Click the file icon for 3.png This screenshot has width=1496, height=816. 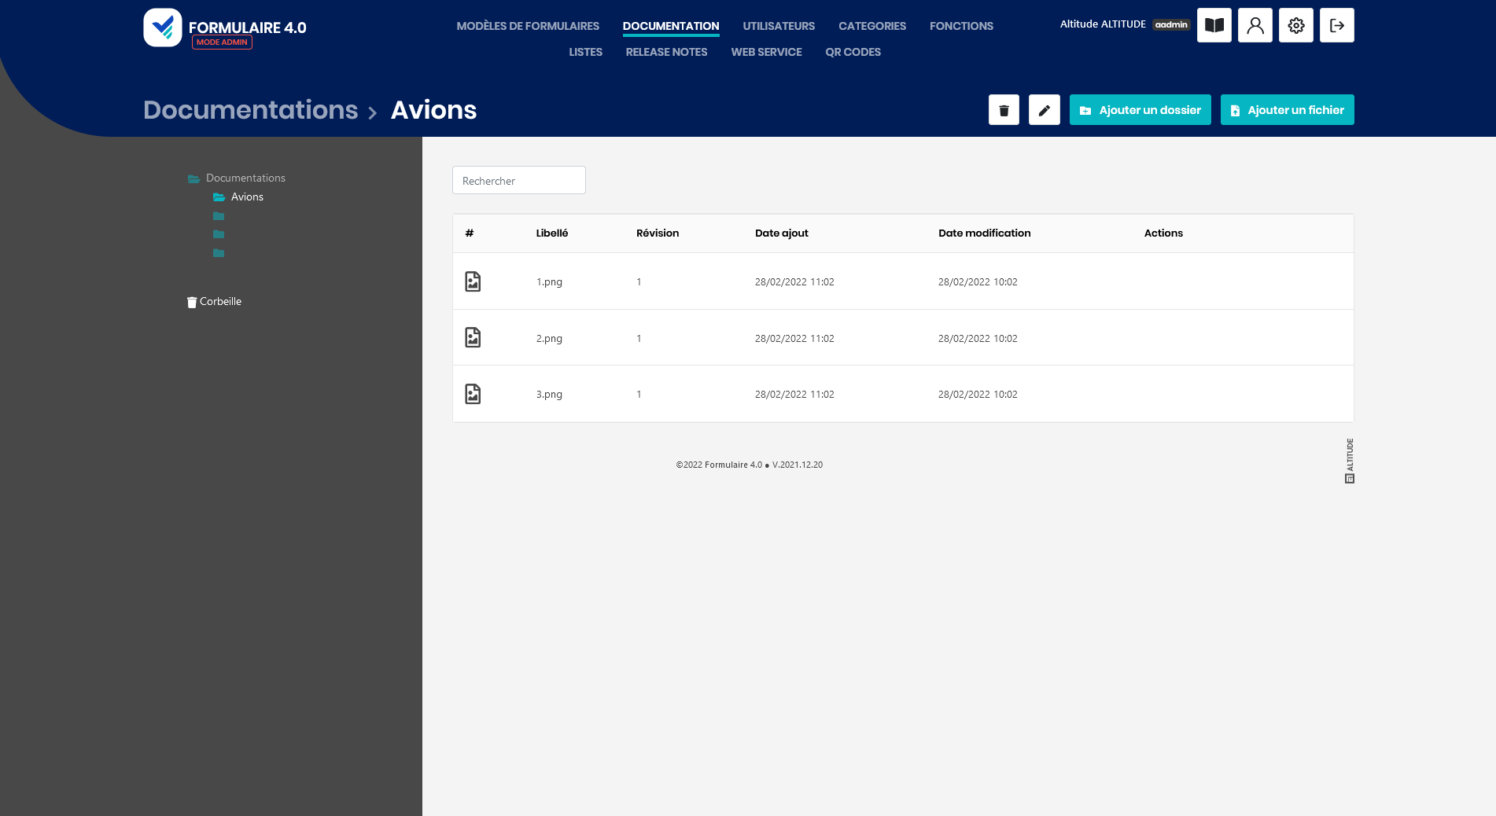click(473, 394)
